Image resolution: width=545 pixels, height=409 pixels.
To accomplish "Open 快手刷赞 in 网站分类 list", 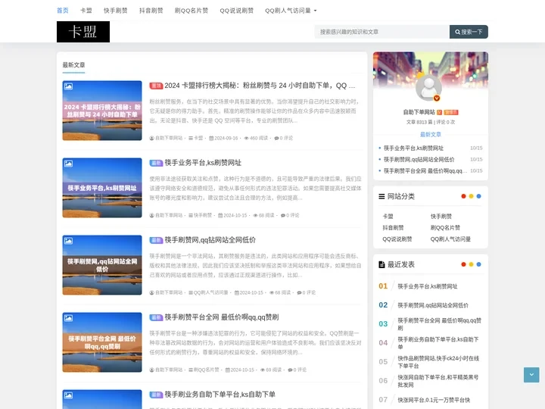I will coord(441,217).
